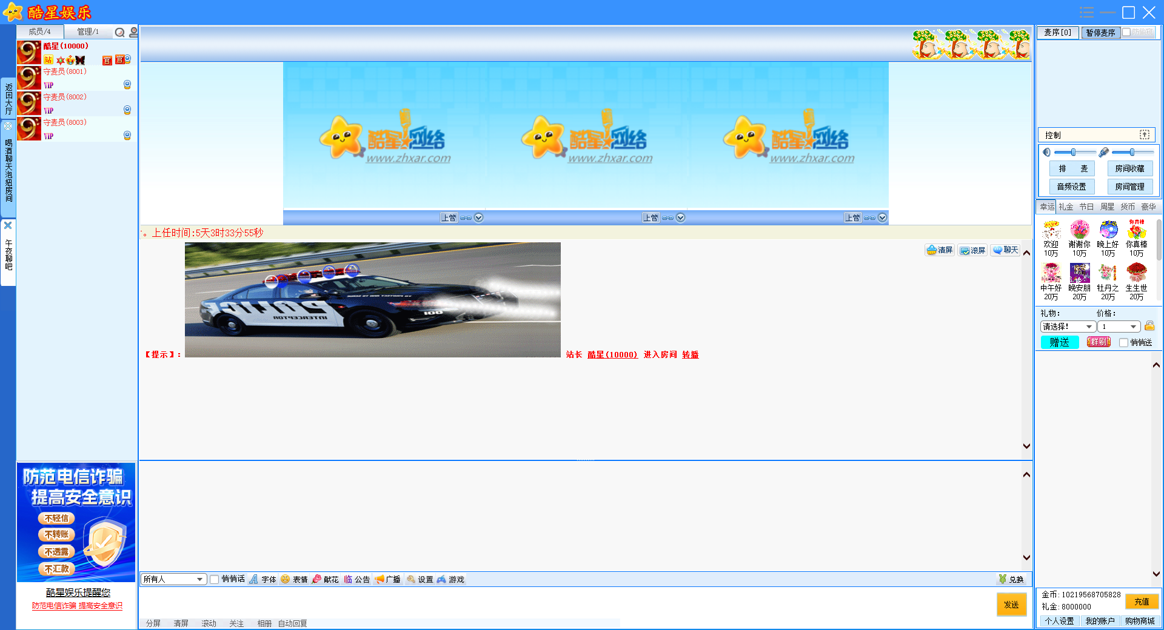Expand the 请选择! gift dropdown

pos(1068,327)
